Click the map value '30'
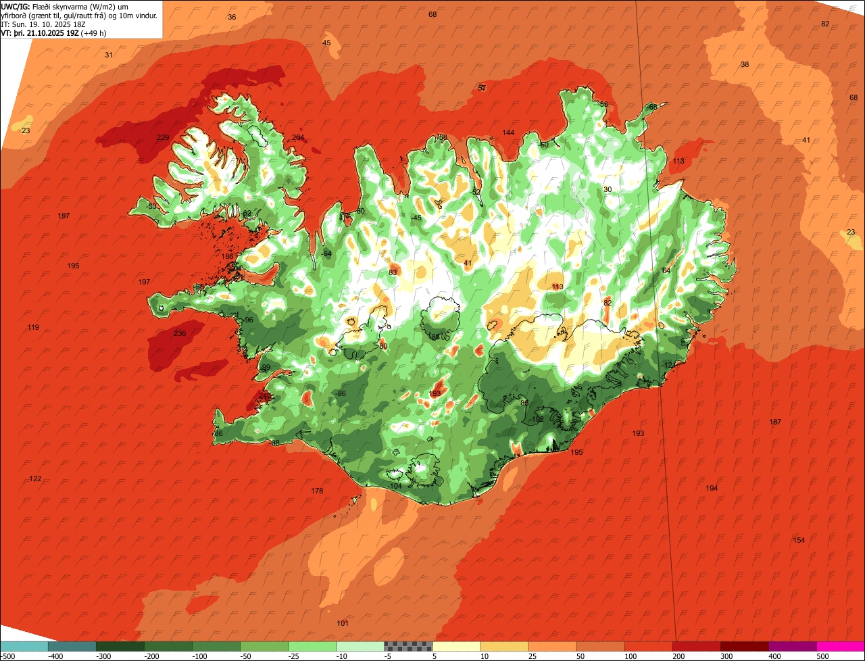The width and height of the screenshot is (865, 661). click(608, 189)
